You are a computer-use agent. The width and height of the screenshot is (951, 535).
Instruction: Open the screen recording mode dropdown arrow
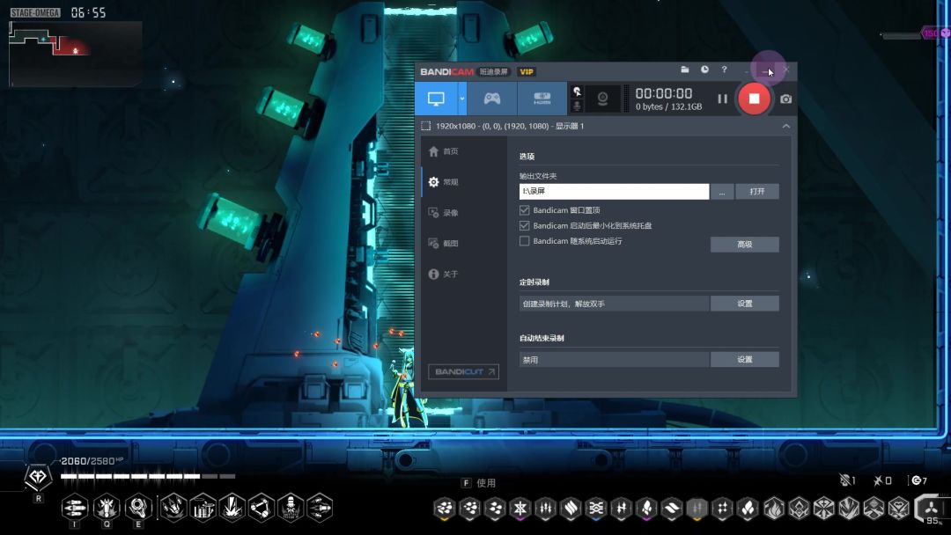point(461,99)
